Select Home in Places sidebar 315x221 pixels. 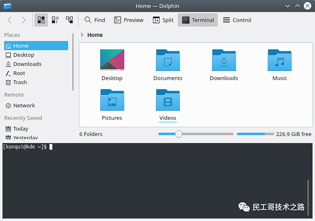point(36,46)
